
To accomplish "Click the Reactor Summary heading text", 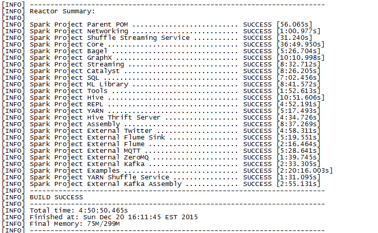I will (x=62, y=11).
